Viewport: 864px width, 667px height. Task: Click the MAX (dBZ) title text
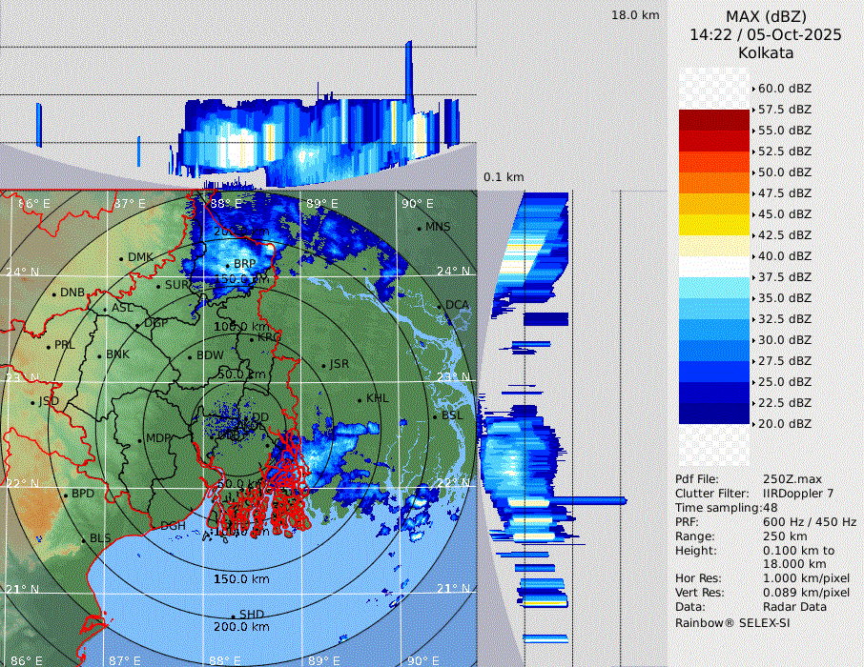(x=766, y=16)
